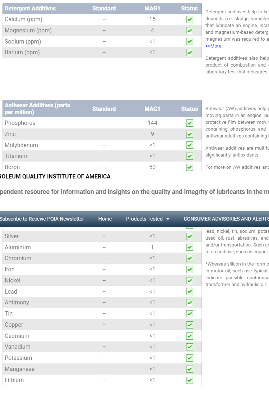Click MAG1 column header in Antiwear table
269x394 pixels.
pyautogui.click(x=152, y=109)
